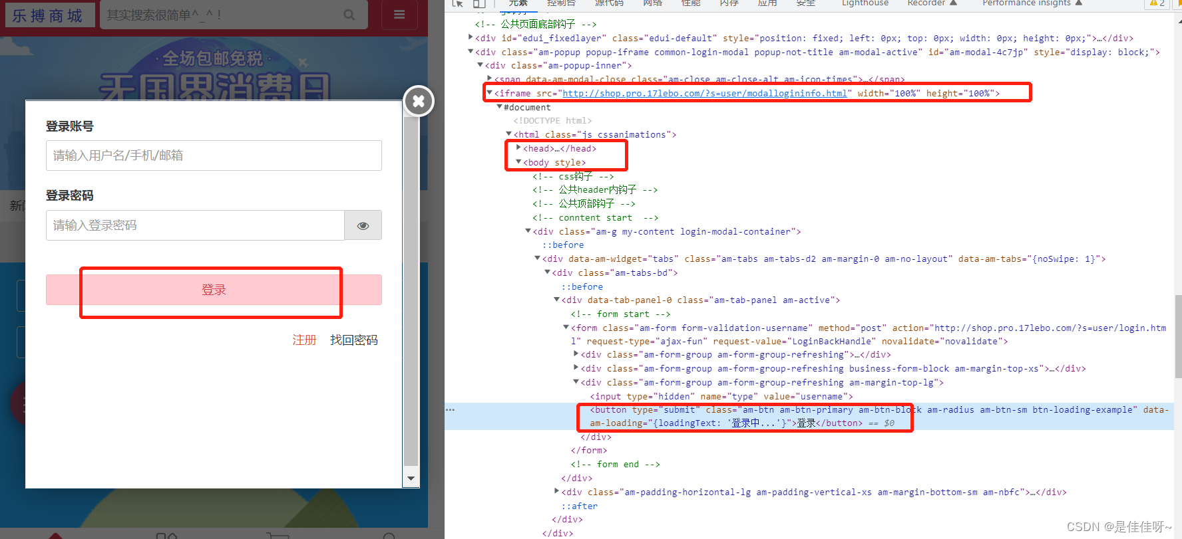Select the '<!-- 公共header内钩子 -->' comment line
Screen dimensions: 1182x539
coord(595,189)
